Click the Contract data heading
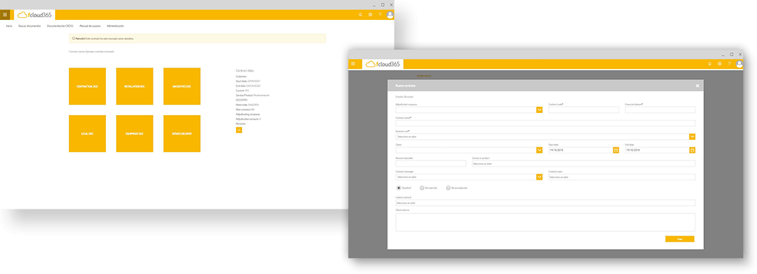 tap(245, 70)
